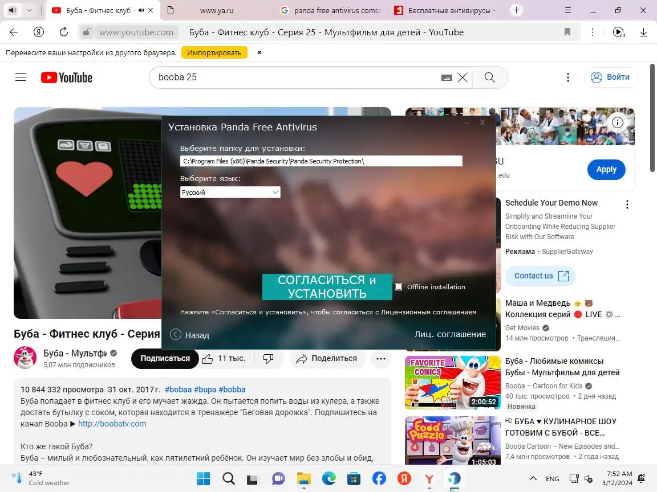The height and width of the screenshot is (492, 657).
Task: Bookmark this page with the bookmark icon
Action: coord(567,32)
